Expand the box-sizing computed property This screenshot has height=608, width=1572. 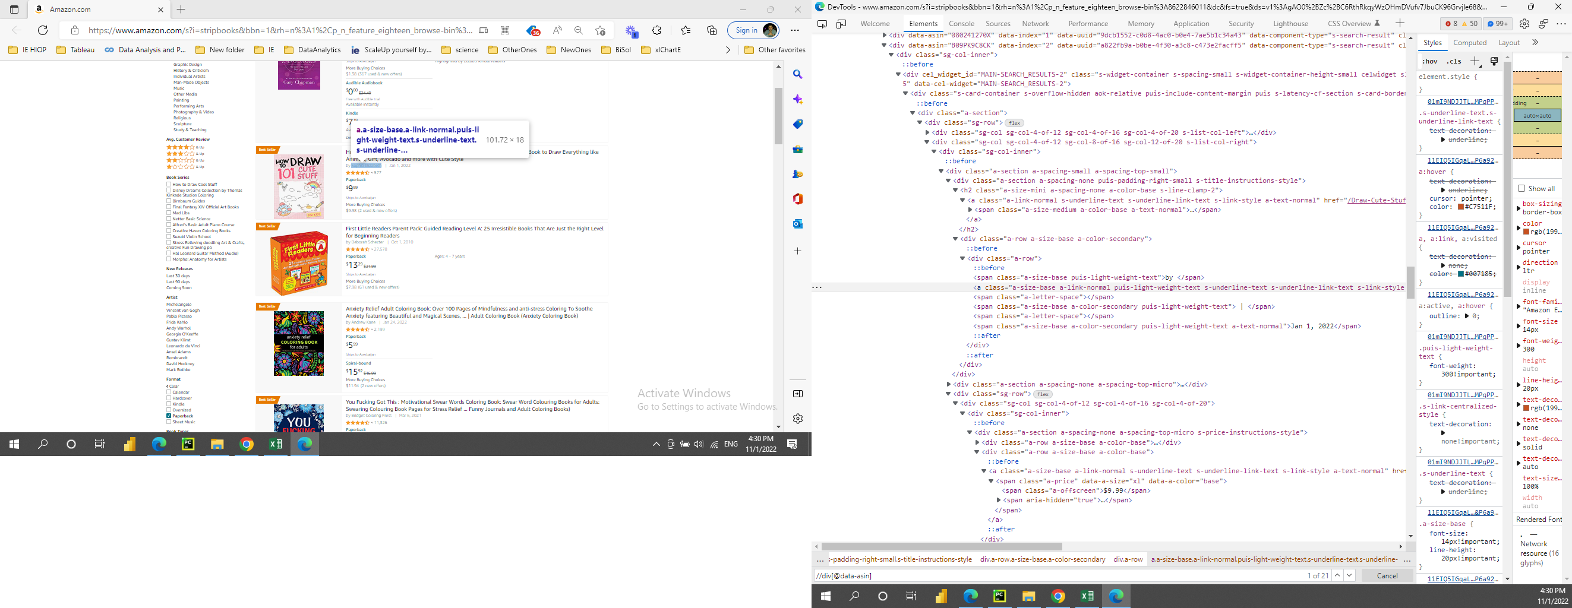click(x=1519, y=208)
